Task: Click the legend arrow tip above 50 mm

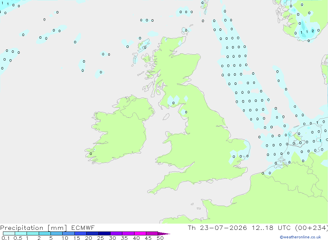Action: (164, 234)
